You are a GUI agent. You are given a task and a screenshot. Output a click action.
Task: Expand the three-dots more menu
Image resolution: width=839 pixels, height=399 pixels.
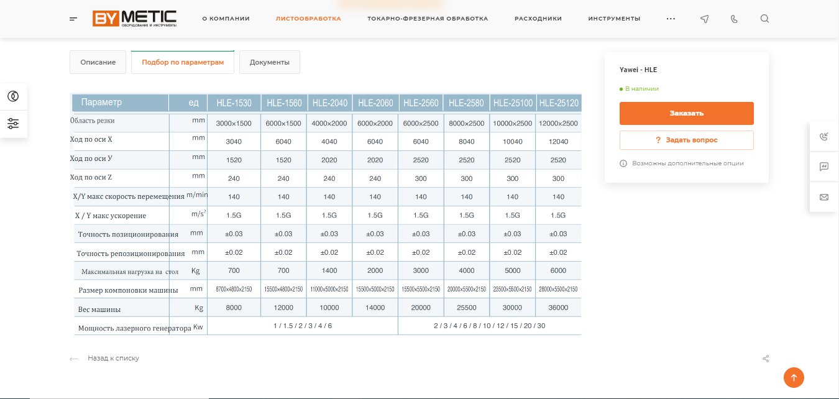pyautogui.click(x=671, y=19)
